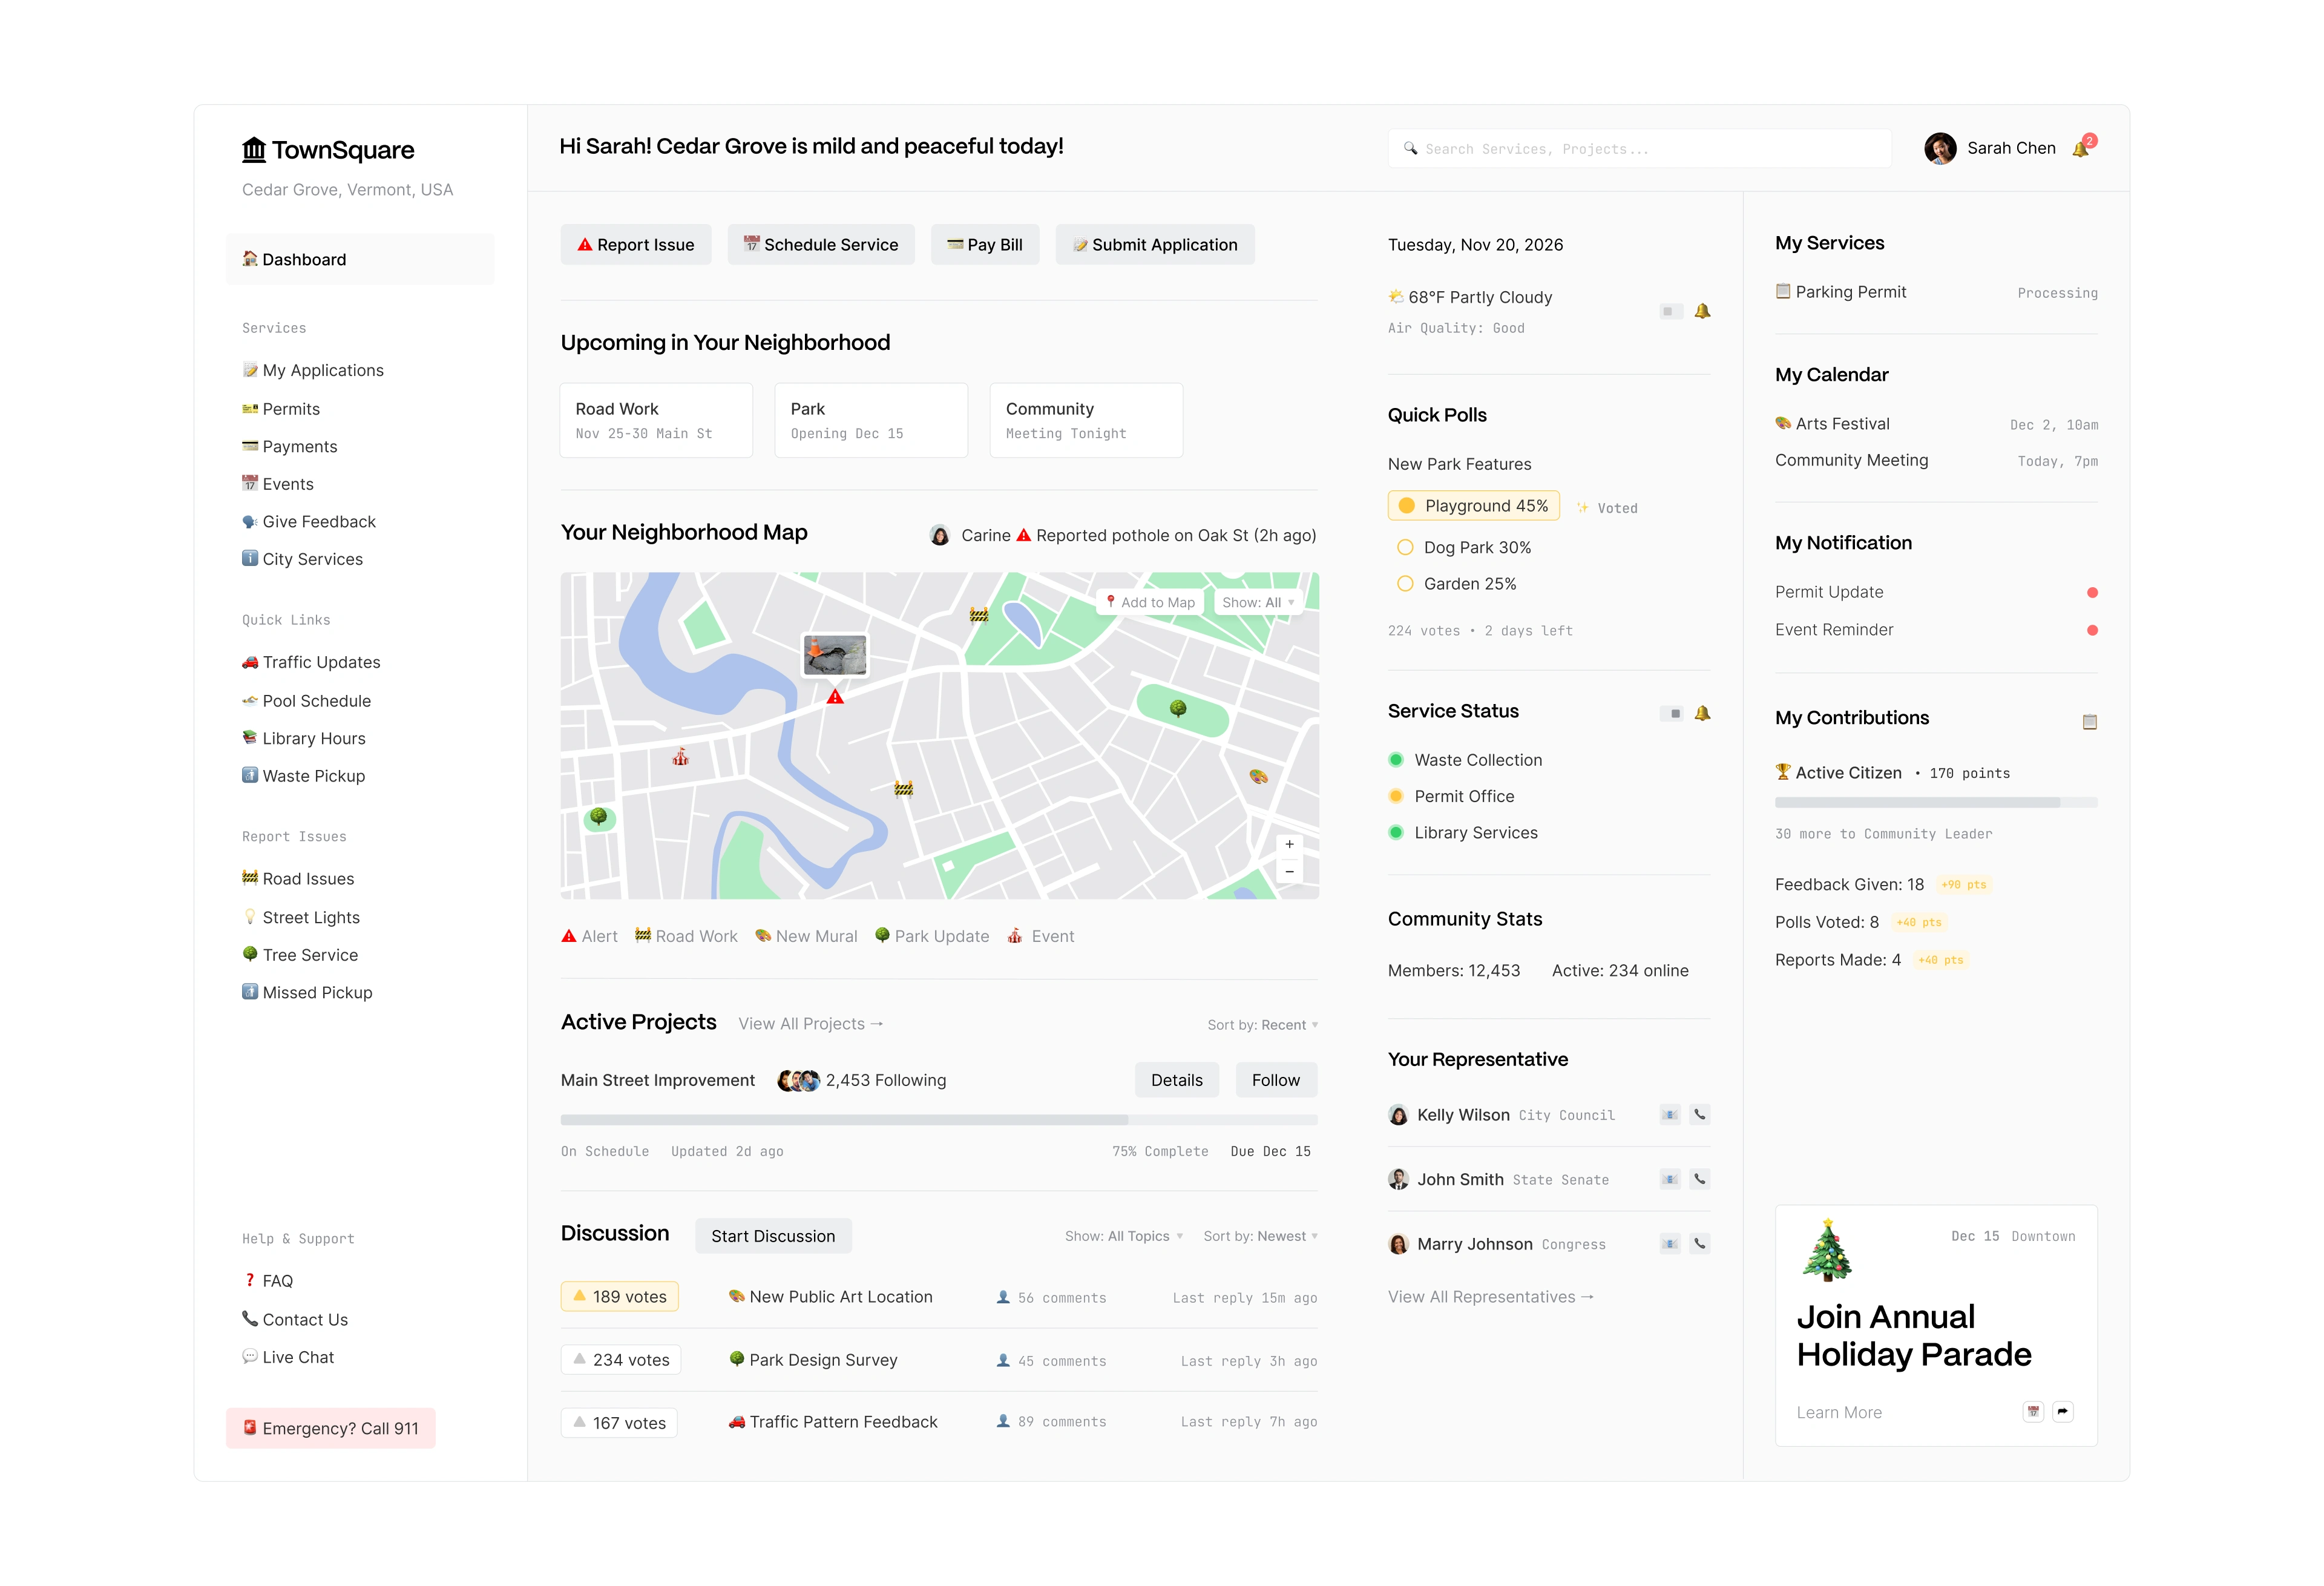Call Kelly Wilson using the phone icon
Screen dimensions: 2324x1586
coord(1699,1114)
